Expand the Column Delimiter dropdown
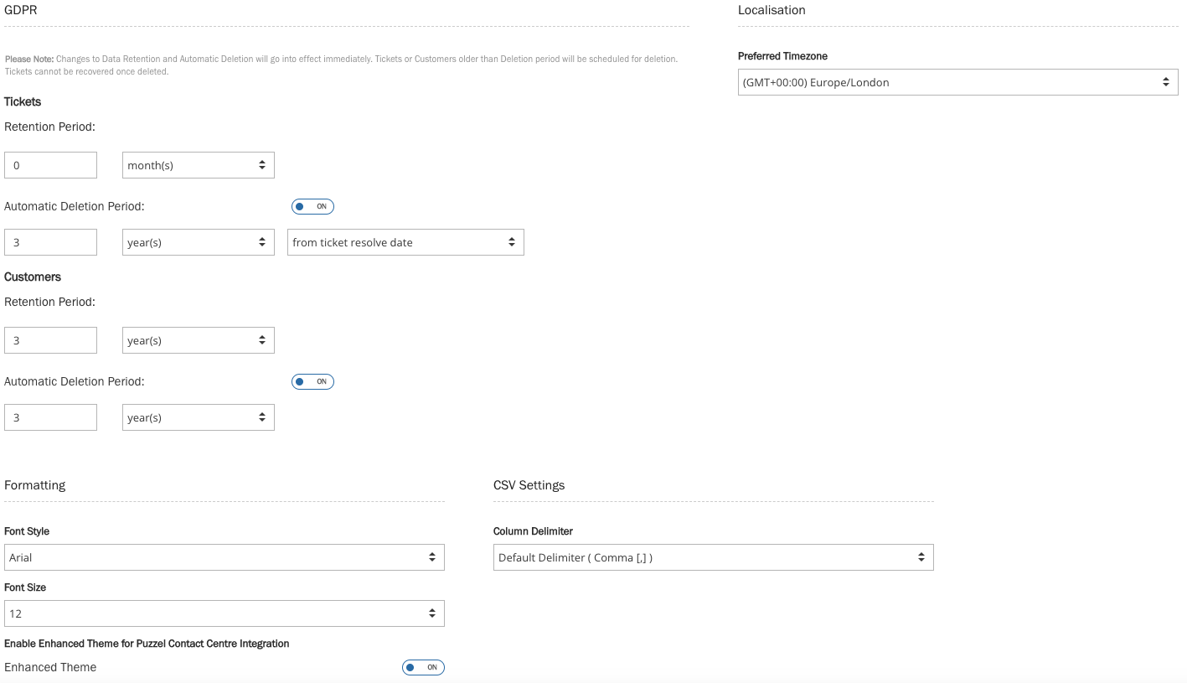 (713, 557)
